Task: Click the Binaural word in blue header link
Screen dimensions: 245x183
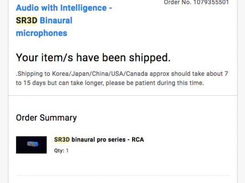Action: click(x=56, y=21)
